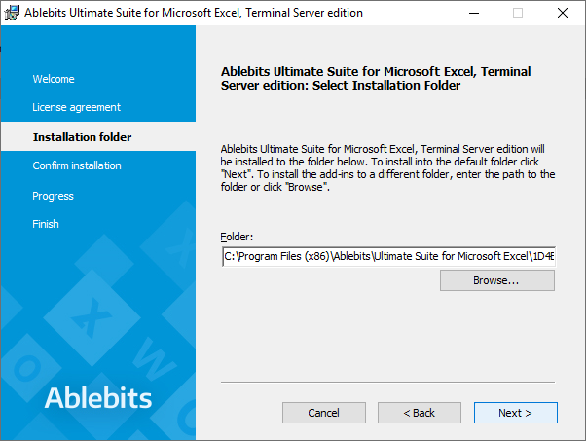
Task: Minimize the installer window
Action: pos(474,13)
